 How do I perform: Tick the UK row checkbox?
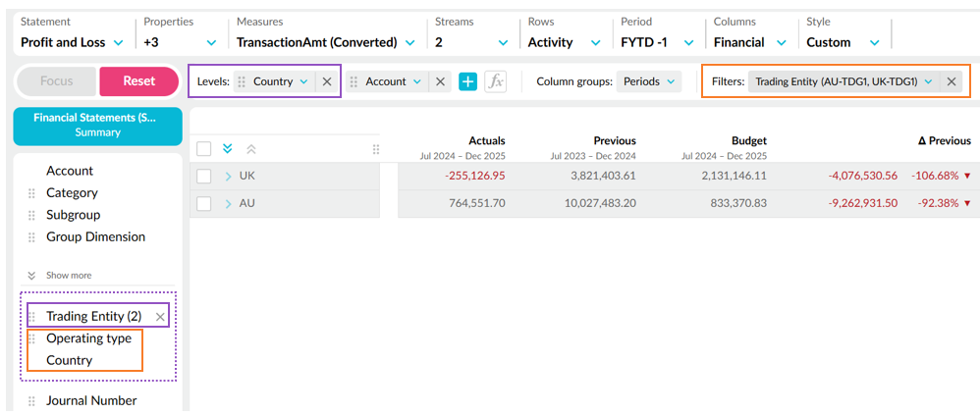click(x=204, y=177)
